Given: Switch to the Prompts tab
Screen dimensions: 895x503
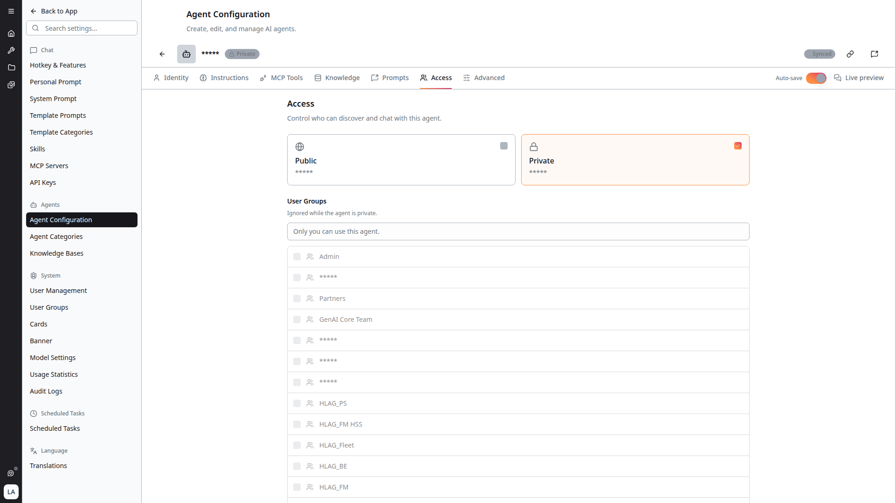Looking at the screenshot, I should (390, 78).
